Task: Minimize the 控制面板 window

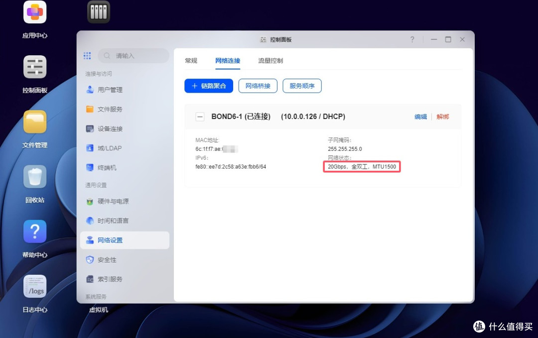Action: [434, 39]
